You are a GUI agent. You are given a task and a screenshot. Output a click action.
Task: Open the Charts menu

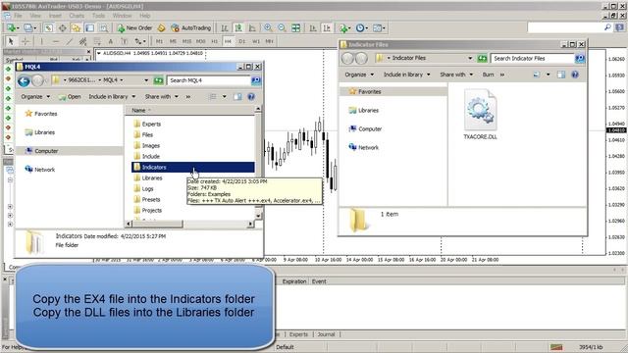77,16
